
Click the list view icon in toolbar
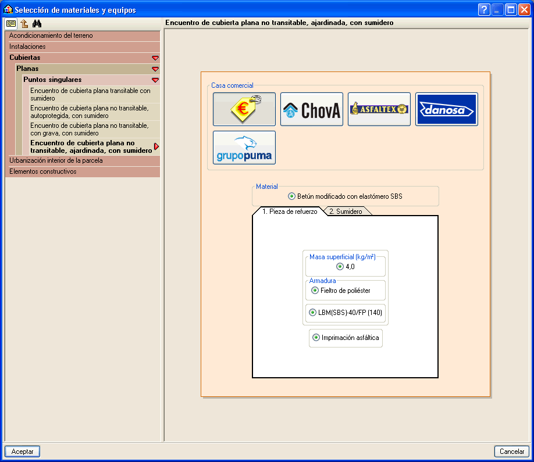click(11, 23)
